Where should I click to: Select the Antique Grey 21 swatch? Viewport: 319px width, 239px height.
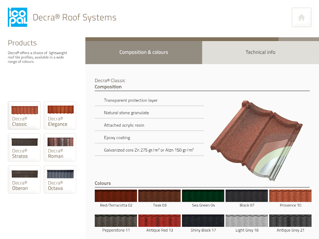(290, 220)
